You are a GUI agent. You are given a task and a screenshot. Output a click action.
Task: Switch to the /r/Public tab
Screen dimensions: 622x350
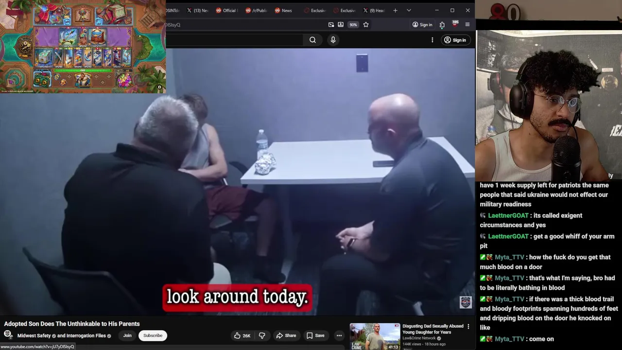[x=256, y=10]
